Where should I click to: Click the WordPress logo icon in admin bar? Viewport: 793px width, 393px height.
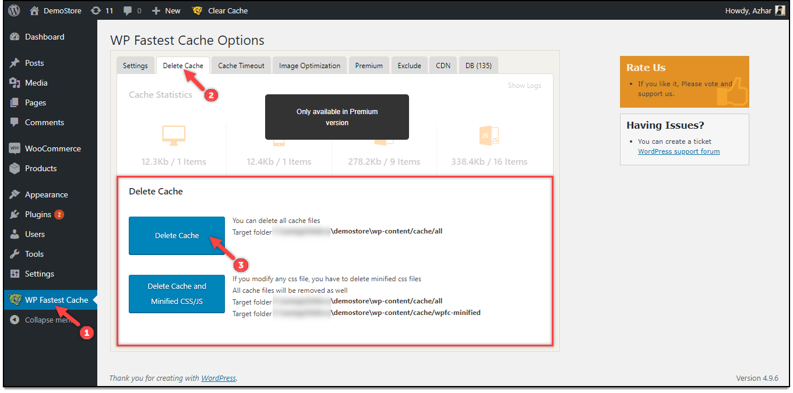[14, 10]
